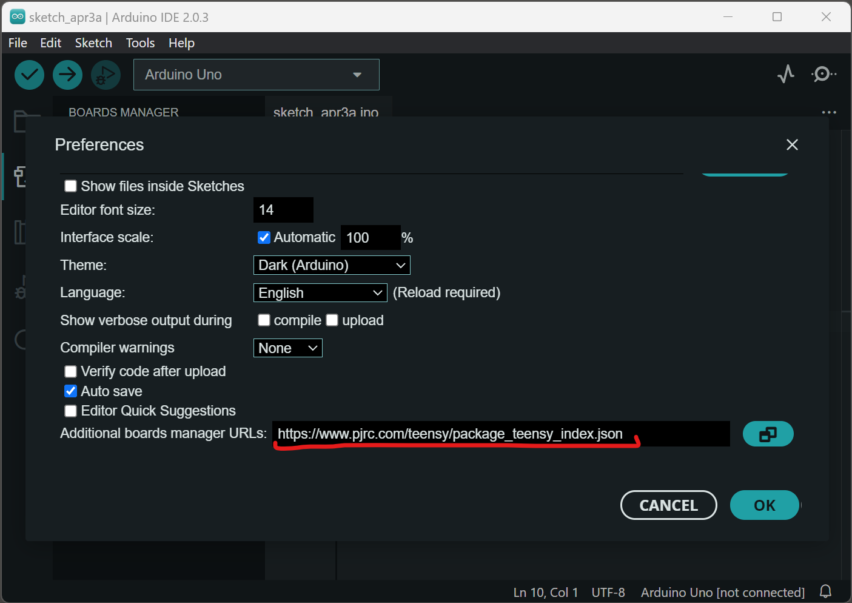Open the Theme dropdown
This screenshot has height=603, width=852.
coord(332,265)
